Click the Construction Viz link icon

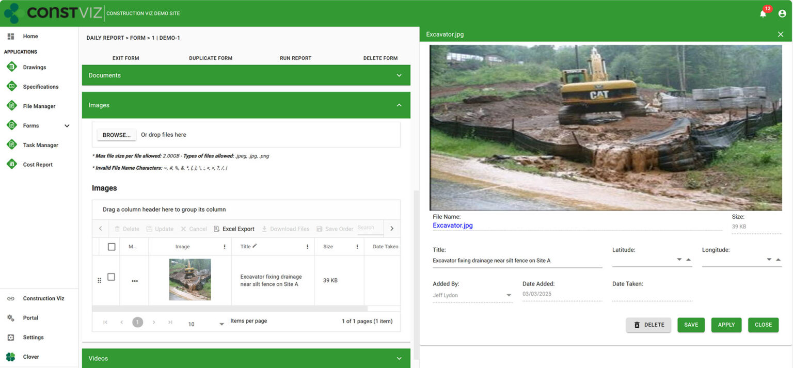coord(11,298)
